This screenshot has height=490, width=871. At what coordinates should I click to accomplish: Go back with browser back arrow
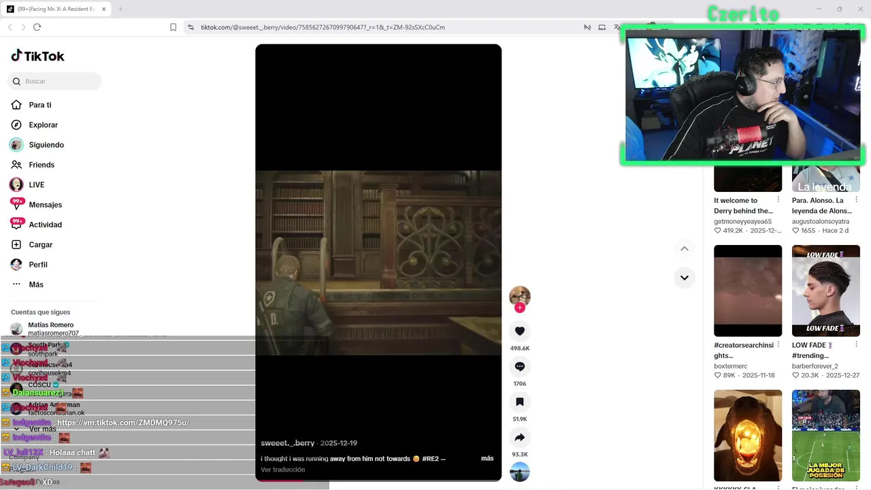[x=10, y=27]
